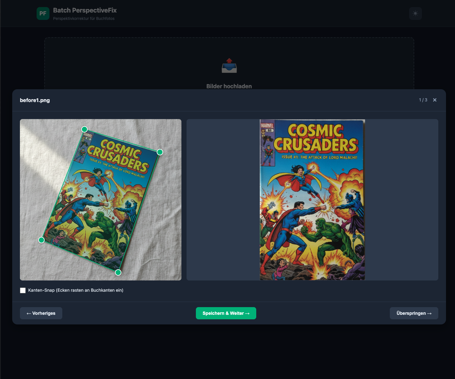This screenshot has height=379, width=455.
Task: Enable the Kanten-Snap checkbox
Action: (x=23, y=290)
